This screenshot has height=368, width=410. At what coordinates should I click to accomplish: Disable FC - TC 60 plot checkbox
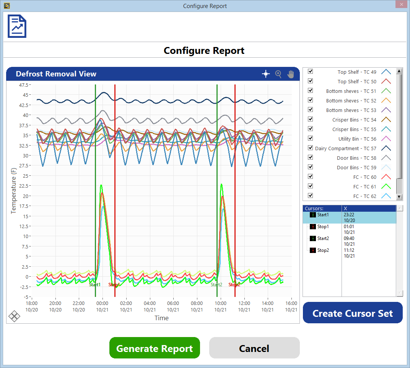pos(311,176)
